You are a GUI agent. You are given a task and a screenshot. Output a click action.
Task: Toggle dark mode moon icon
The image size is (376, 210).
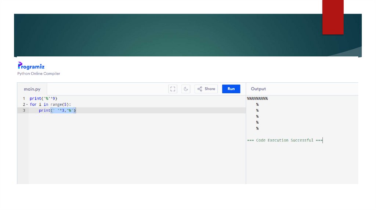(x=186, y=89)
